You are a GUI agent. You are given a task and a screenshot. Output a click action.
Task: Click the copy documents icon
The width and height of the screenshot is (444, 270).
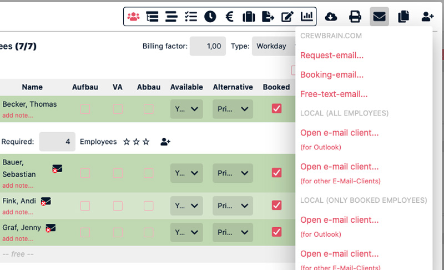[x=403, y=17]
